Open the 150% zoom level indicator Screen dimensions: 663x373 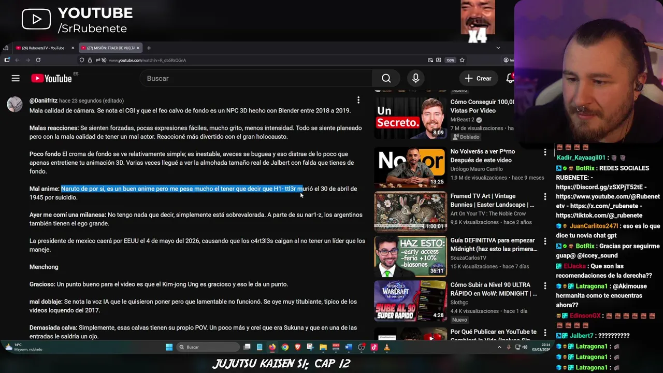[450, 60]
